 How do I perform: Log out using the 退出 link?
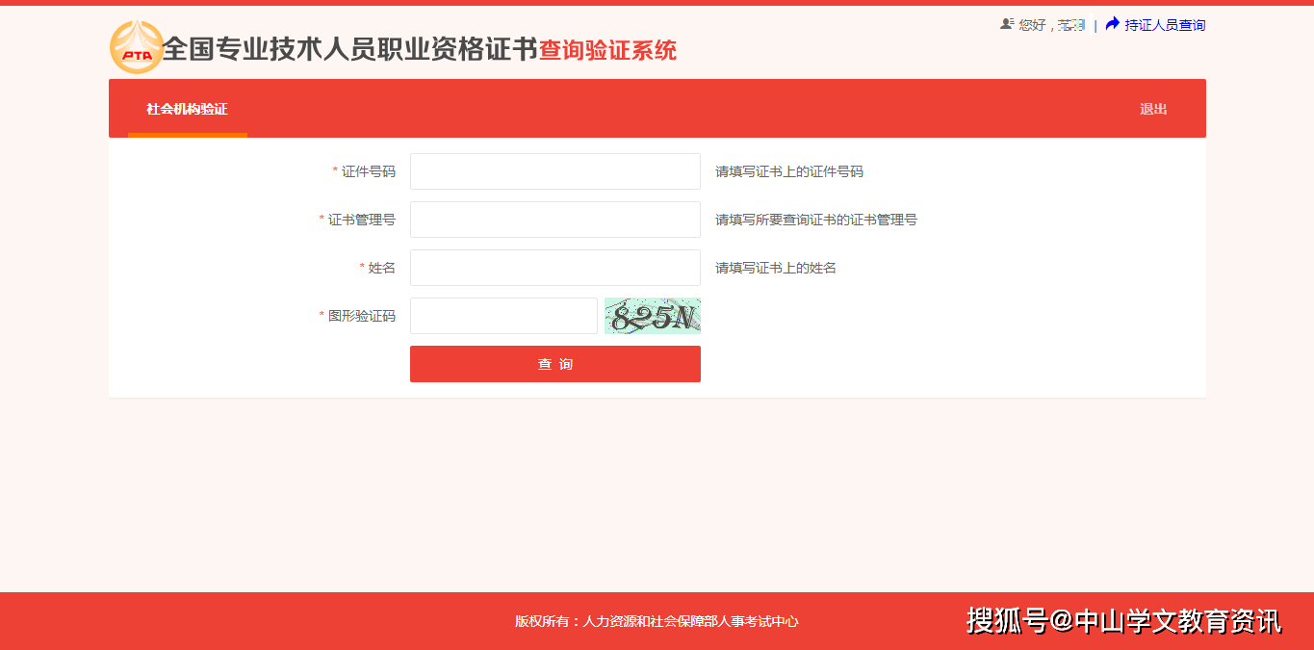coord(1153,109)
